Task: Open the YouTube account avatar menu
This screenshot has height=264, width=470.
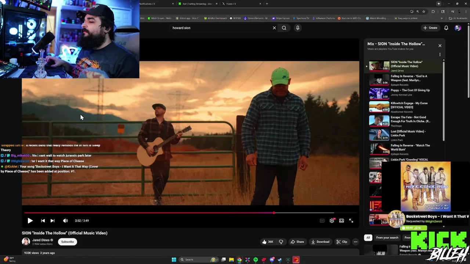Action: [x=458, y=28]
